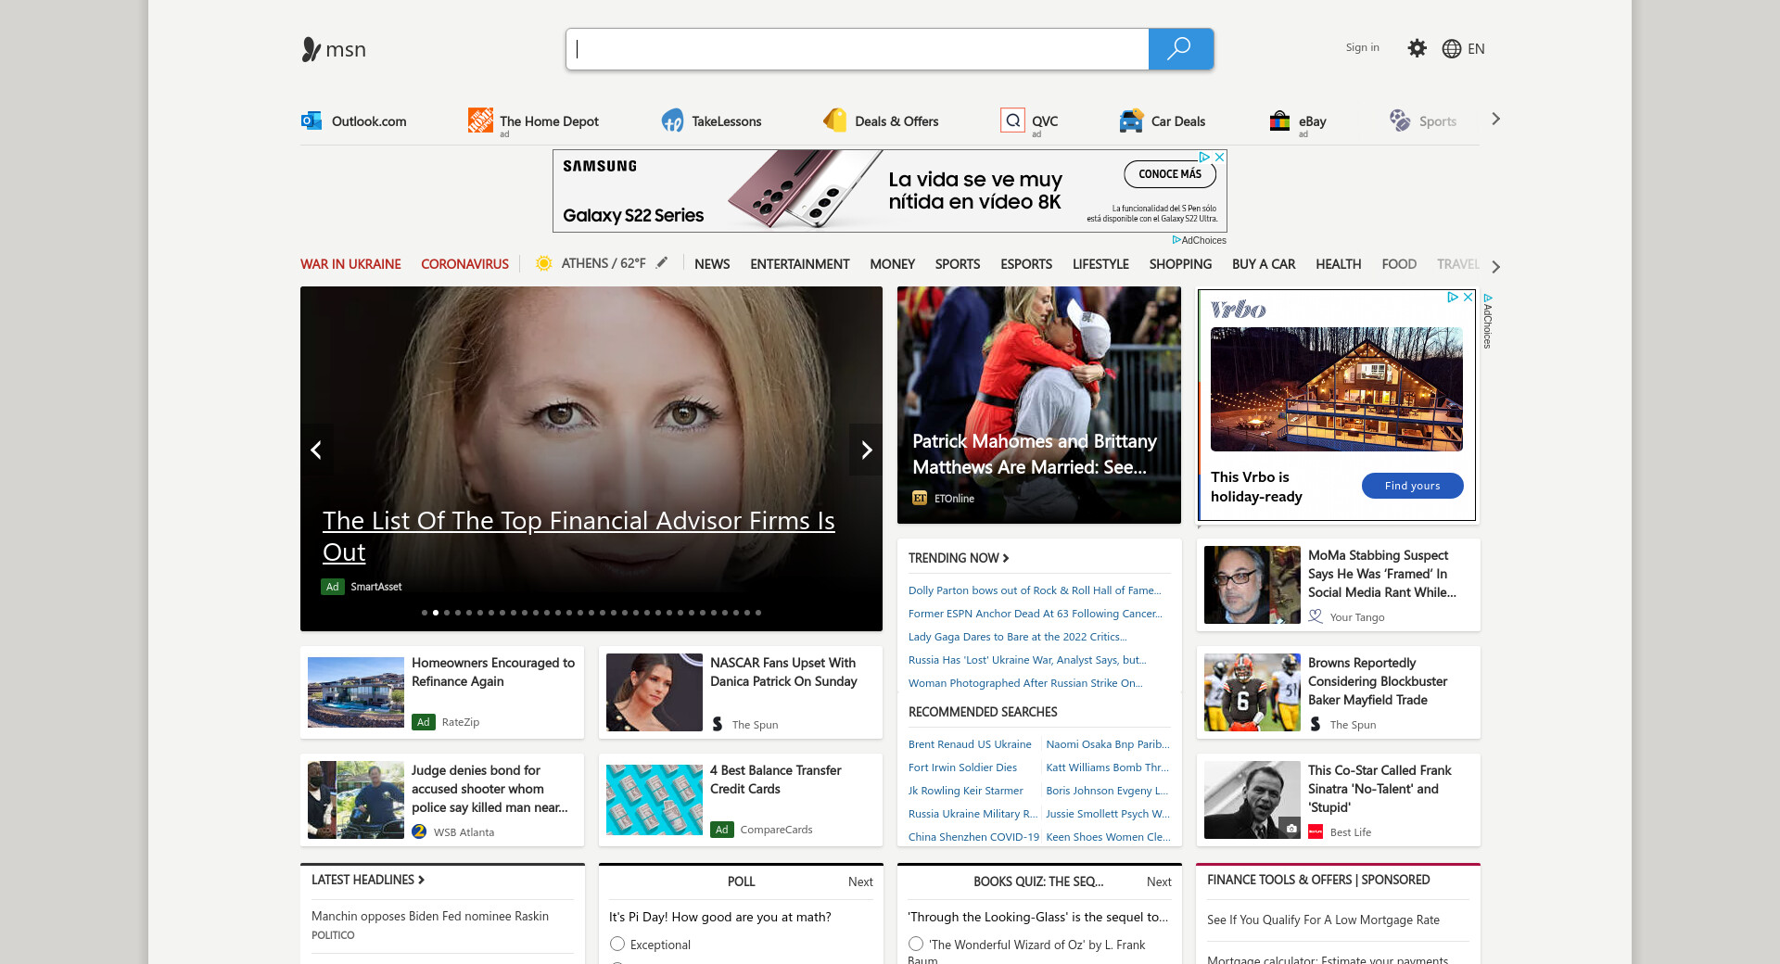This screenshot has height=964, width=1780.
Task: Click inside the MSN search box
Action: click(858, 49)
